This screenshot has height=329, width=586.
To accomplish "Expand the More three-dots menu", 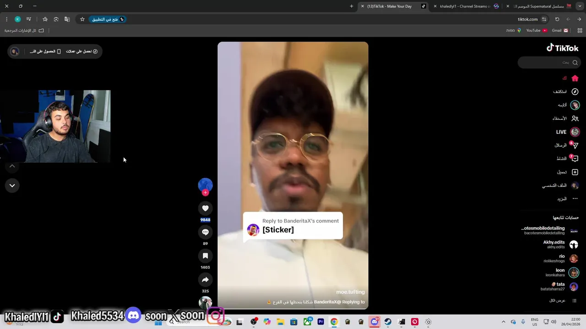I will [575, 199].
